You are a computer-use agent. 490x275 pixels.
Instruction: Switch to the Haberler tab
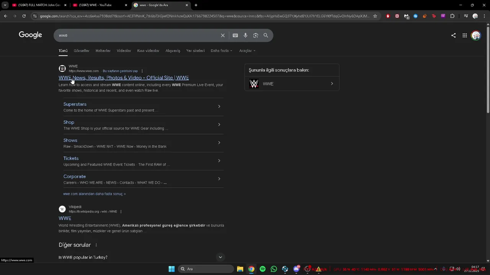coord(103,51)
